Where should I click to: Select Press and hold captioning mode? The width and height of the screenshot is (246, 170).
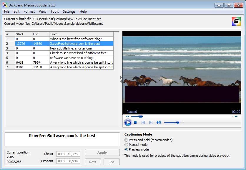127,140
